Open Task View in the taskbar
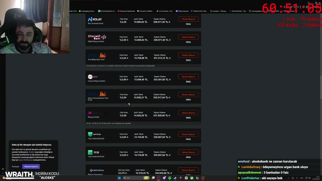The image size is (322, 181). pyautogui.click(x=153, y=178)
